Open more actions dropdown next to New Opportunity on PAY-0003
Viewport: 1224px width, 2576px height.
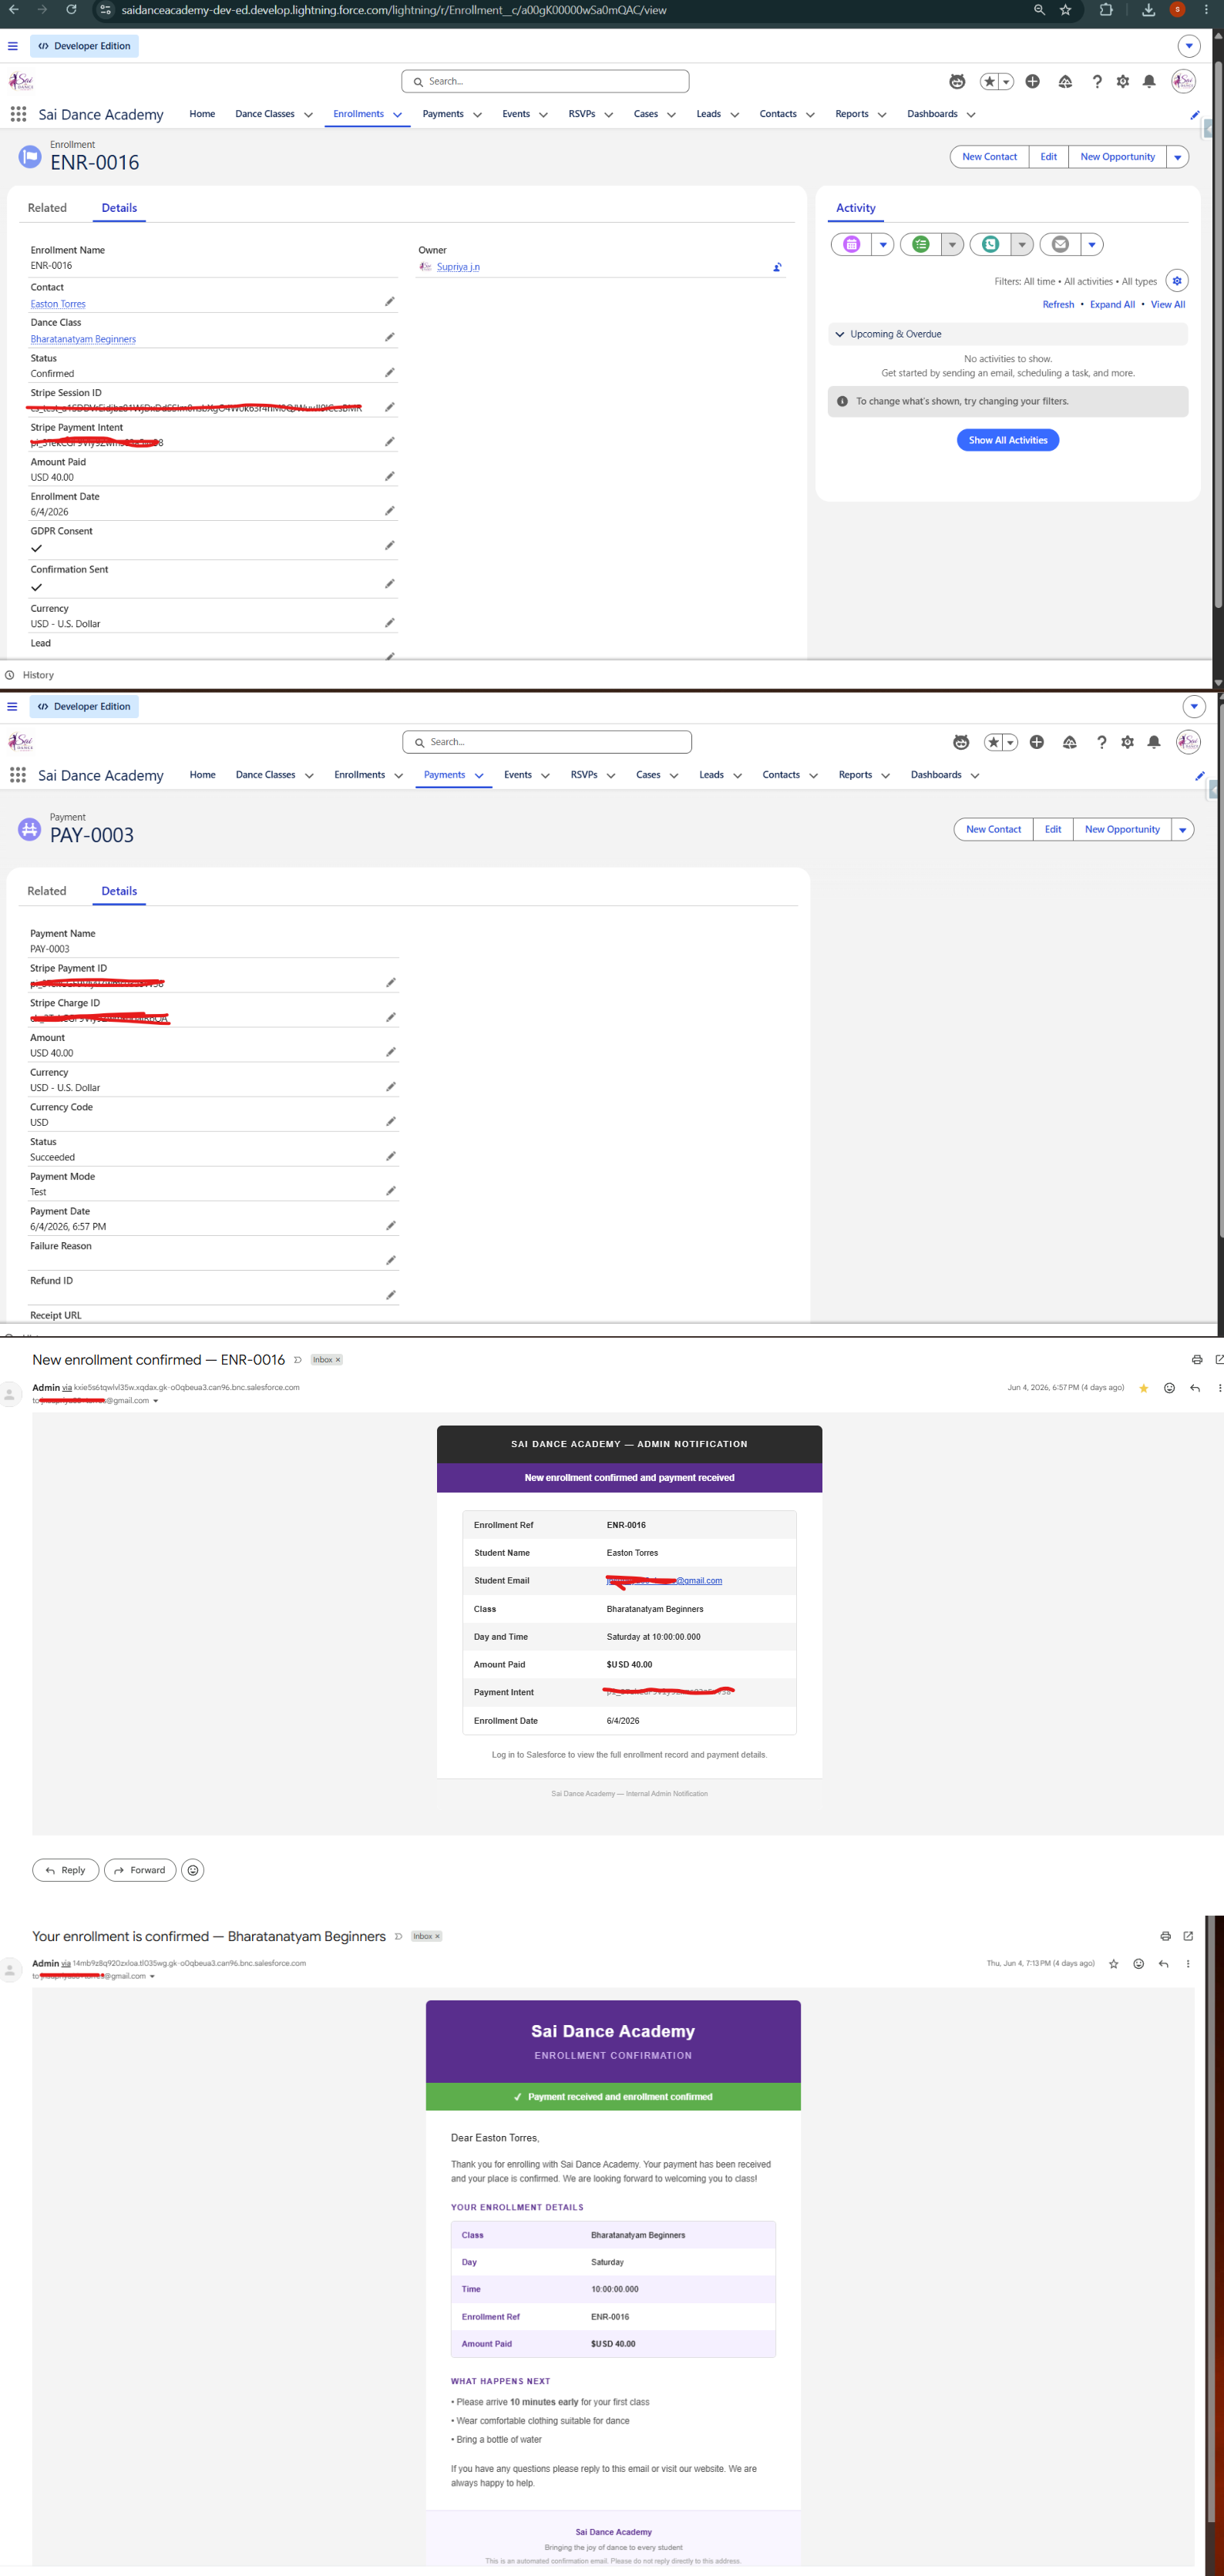pos(1183,830)
